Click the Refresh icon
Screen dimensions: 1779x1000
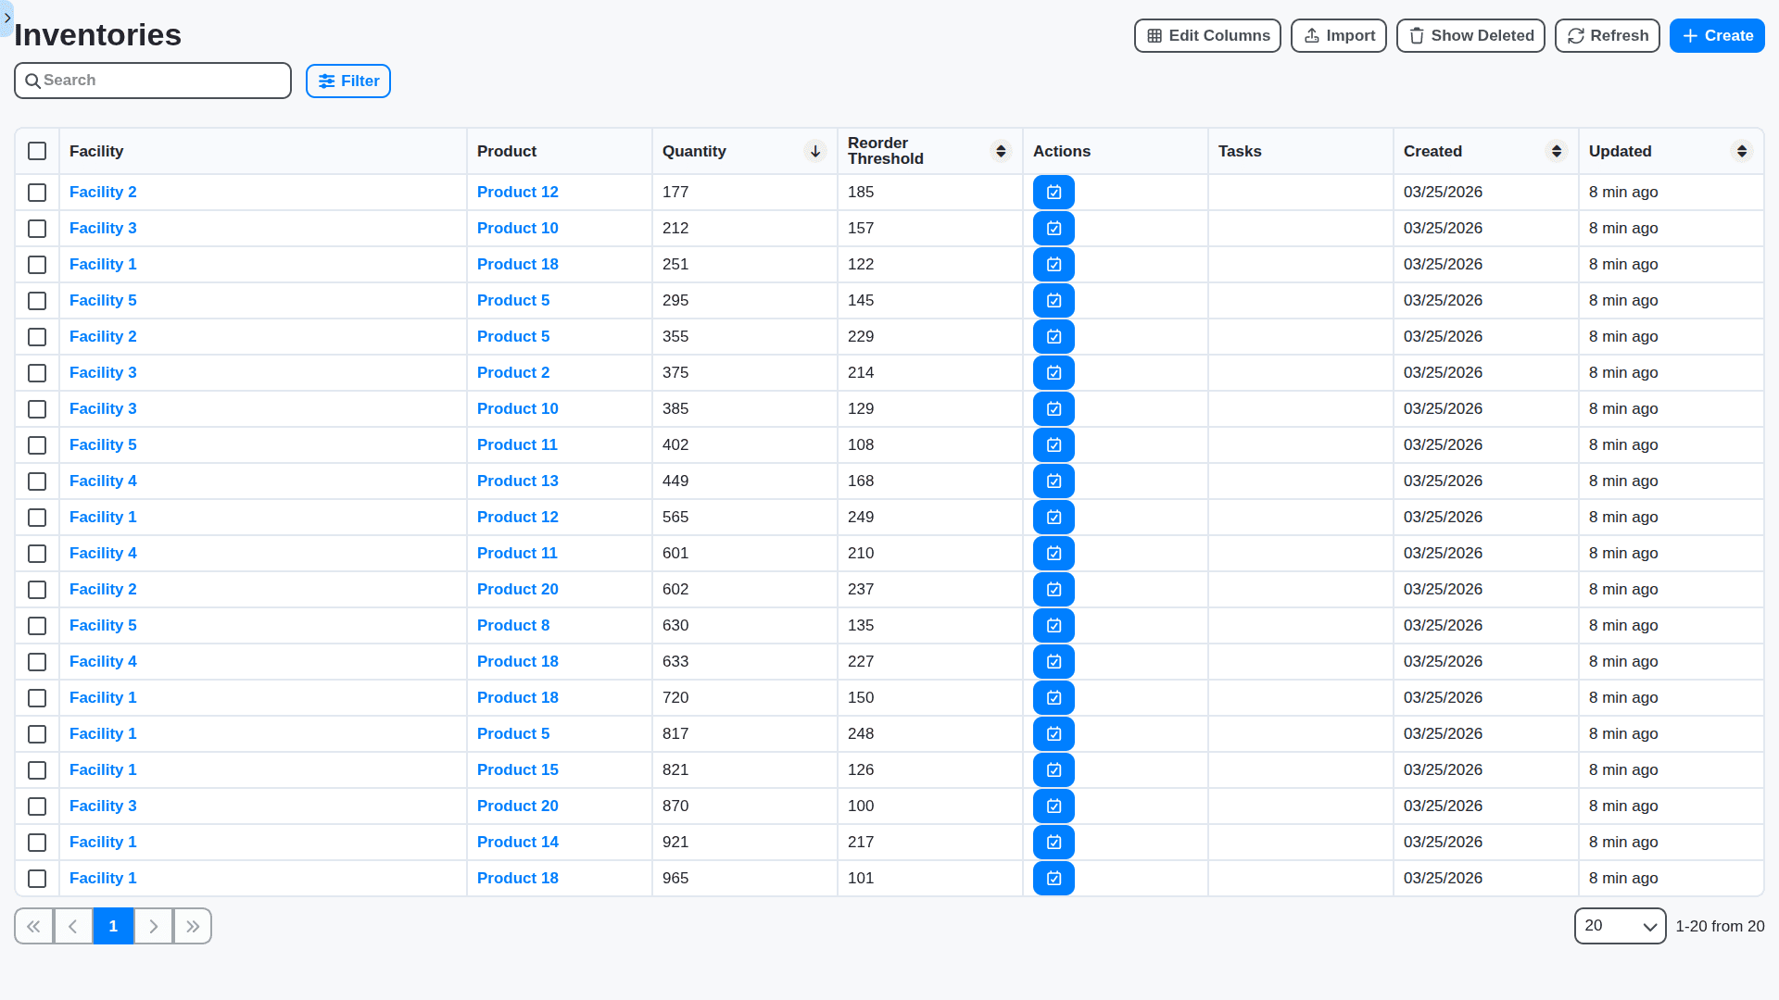(x=1575, y=35)
